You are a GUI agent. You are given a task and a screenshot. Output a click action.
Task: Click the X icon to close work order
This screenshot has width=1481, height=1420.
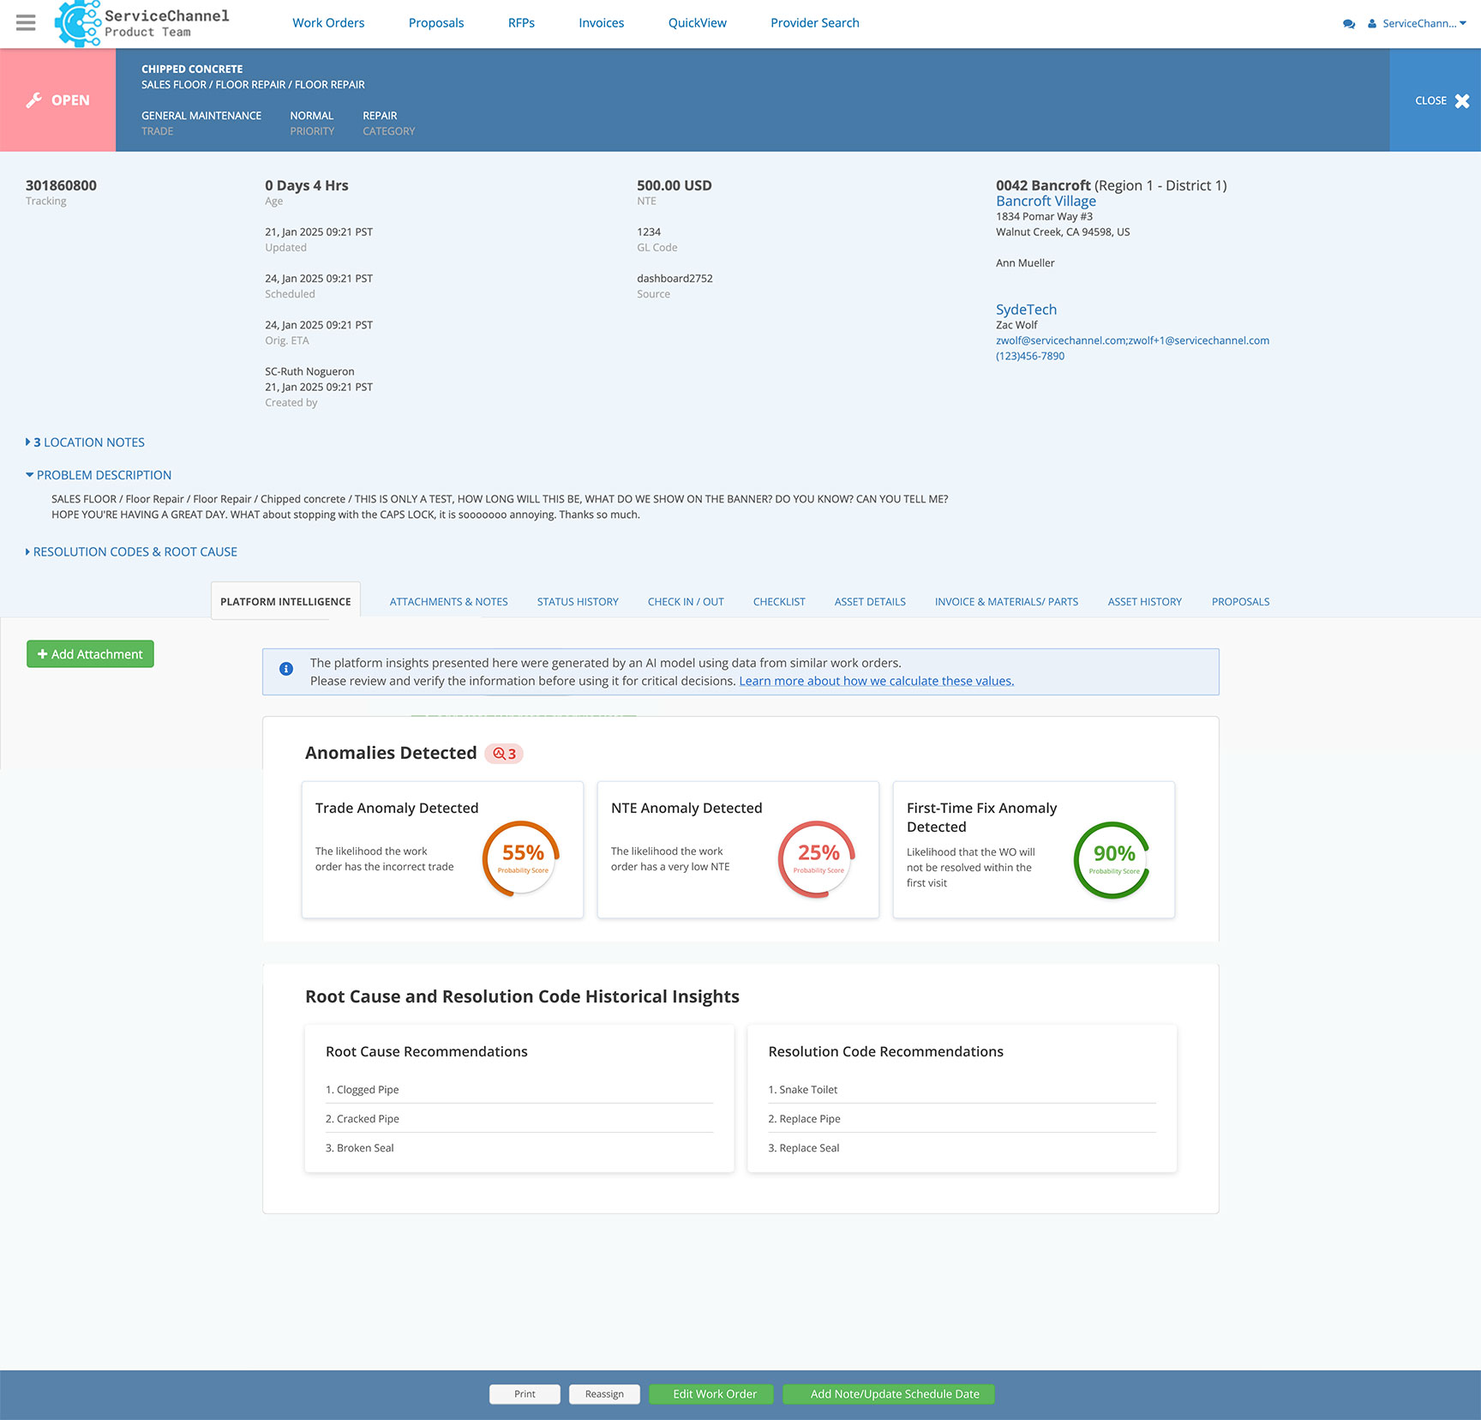tap(1462, 101)
